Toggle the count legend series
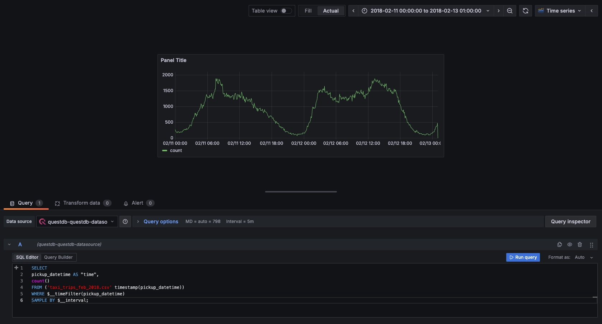This screenshot has height=324, width=602. coord(176,151)
